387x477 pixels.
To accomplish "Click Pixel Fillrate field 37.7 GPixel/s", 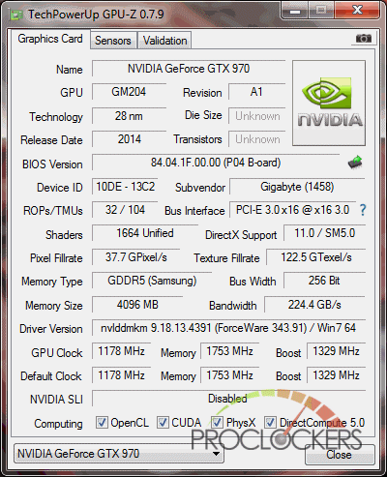I will tap(135, 257).
